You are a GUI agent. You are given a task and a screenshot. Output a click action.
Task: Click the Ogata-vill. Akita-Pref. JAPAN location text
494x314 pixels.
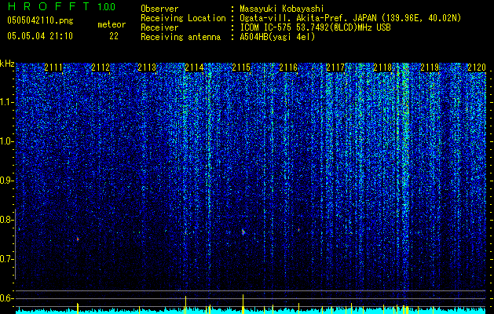click(350, 18)
